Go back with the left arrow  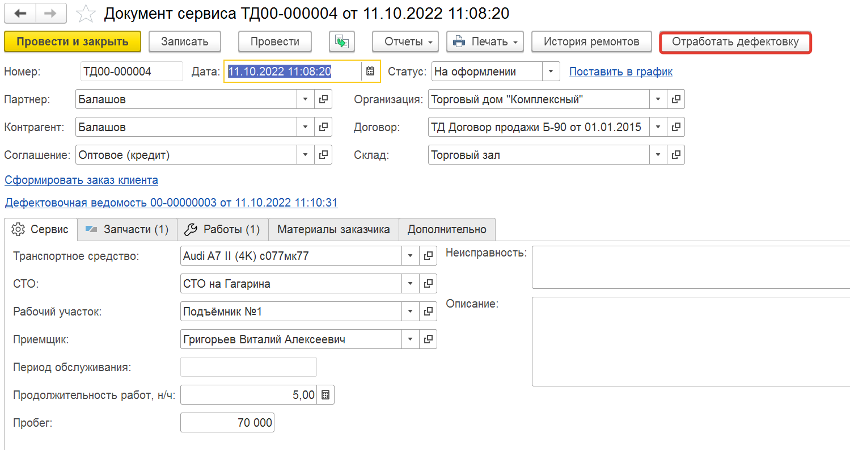tap(20, 12)
